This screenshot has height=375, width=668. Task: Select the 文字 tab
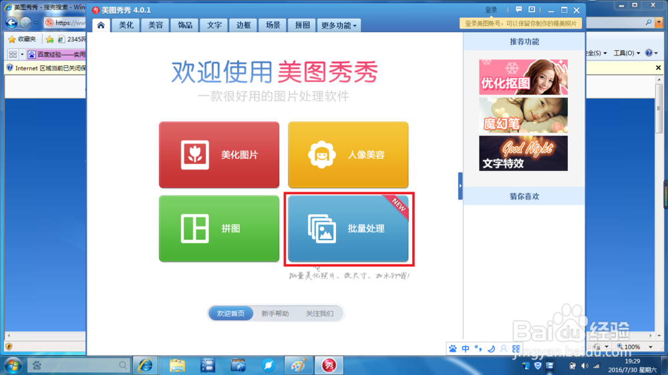[x=214, y=25]
